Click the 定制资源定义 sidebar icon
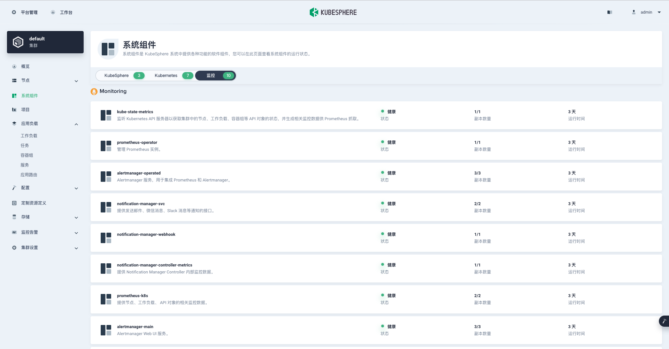Viewport: 669px width, 349px height. (14, 203)
